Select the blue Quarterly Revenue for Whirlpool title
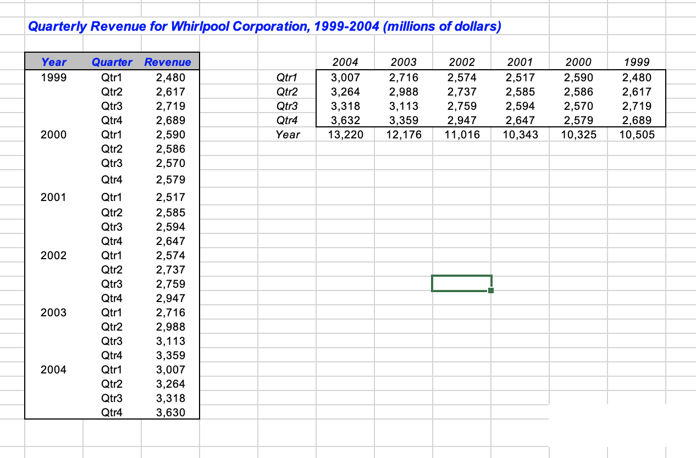 [264, 26]
